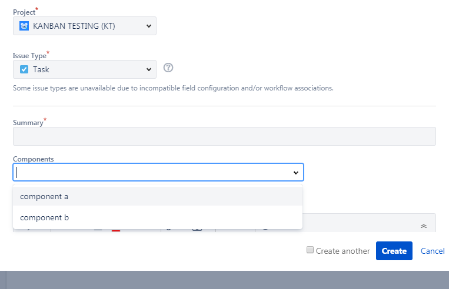Expand the Project dropdown arrow

click(149, 26)
